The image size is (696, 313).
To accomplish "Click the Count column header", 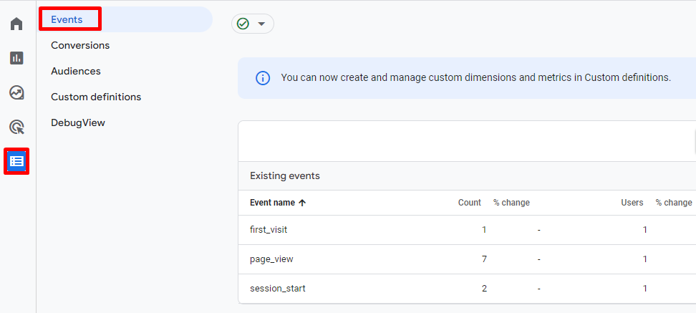I will click(x=469, y=203).
